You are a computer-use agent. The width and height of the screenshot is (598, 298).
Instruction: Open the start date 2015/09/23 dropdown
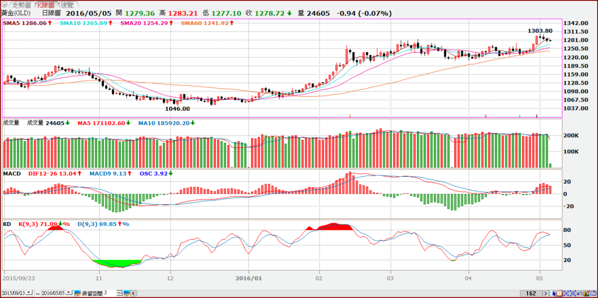point(29,293)
